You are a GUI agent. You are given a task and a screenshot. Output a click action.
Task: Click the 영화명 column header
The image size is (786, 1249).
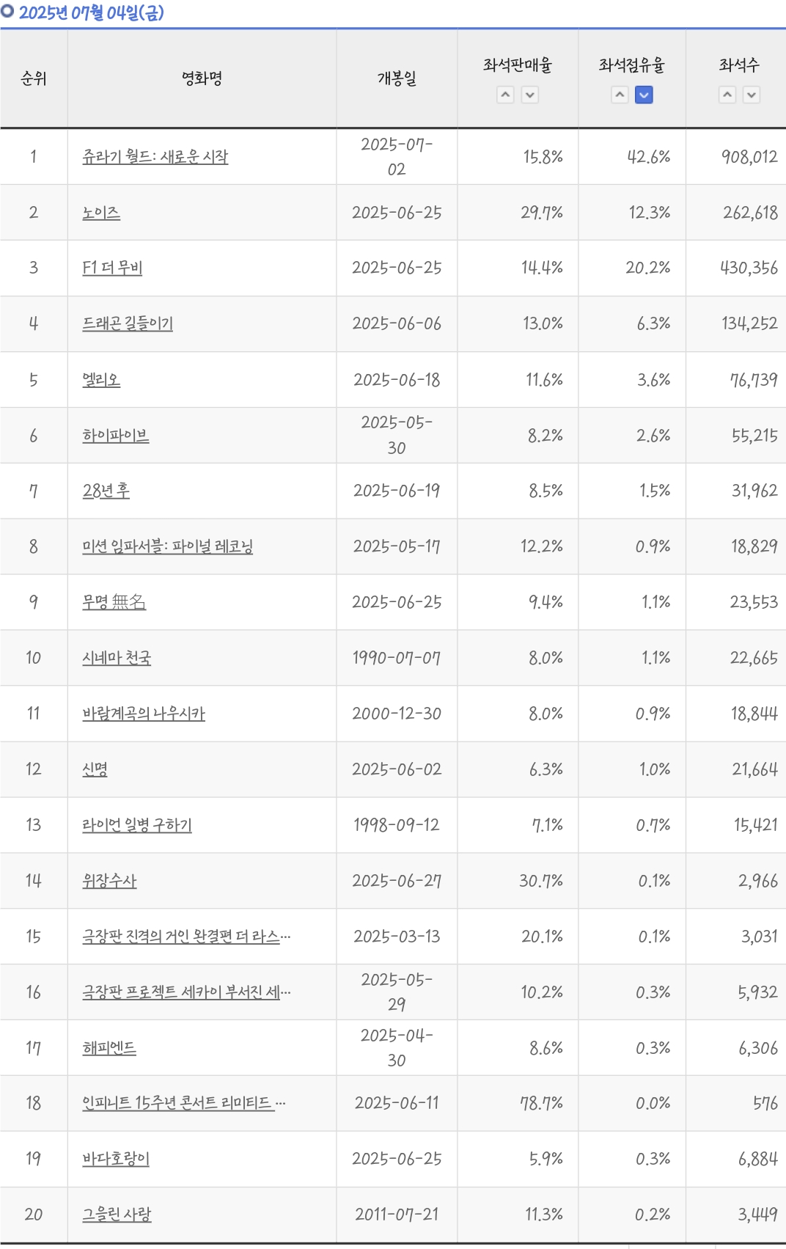point(202,78)
